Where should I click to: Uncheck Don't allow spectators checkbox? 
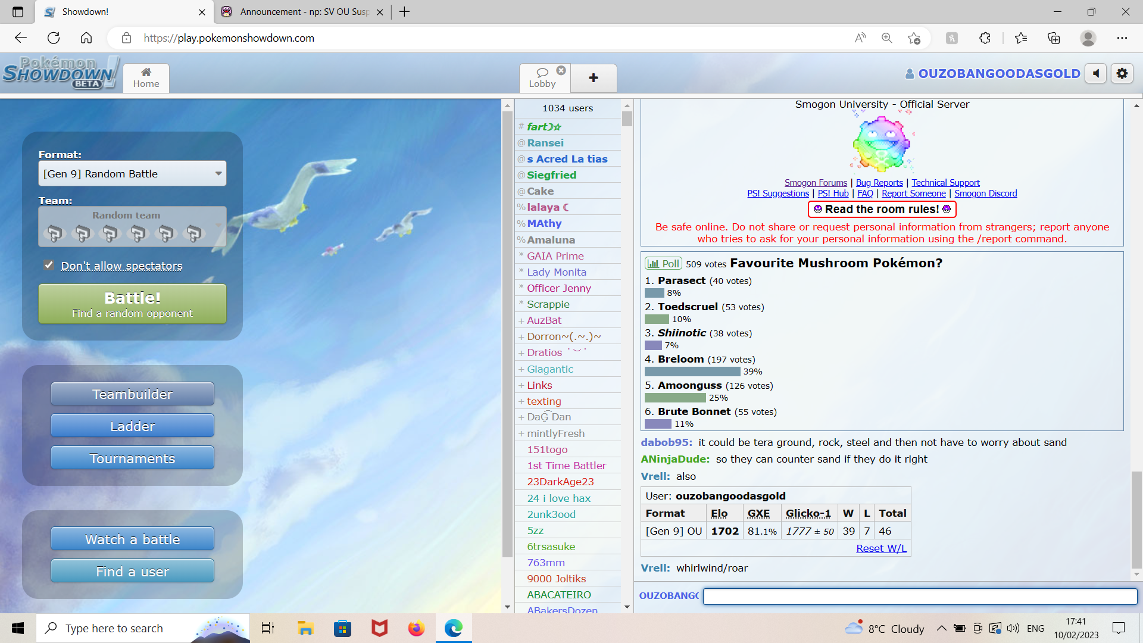pos(49,265)
